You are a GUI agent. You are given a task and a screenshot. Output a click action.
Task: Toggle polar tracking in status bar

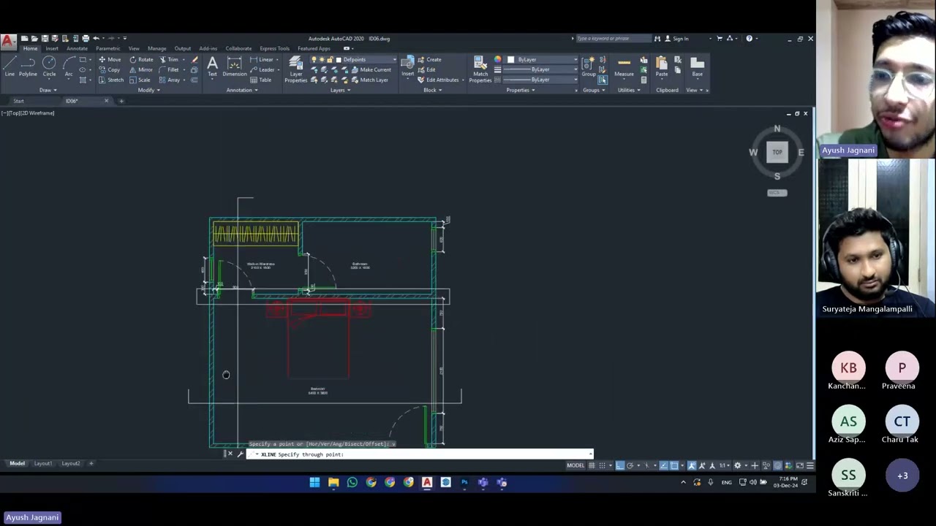[x=630, y=465]
